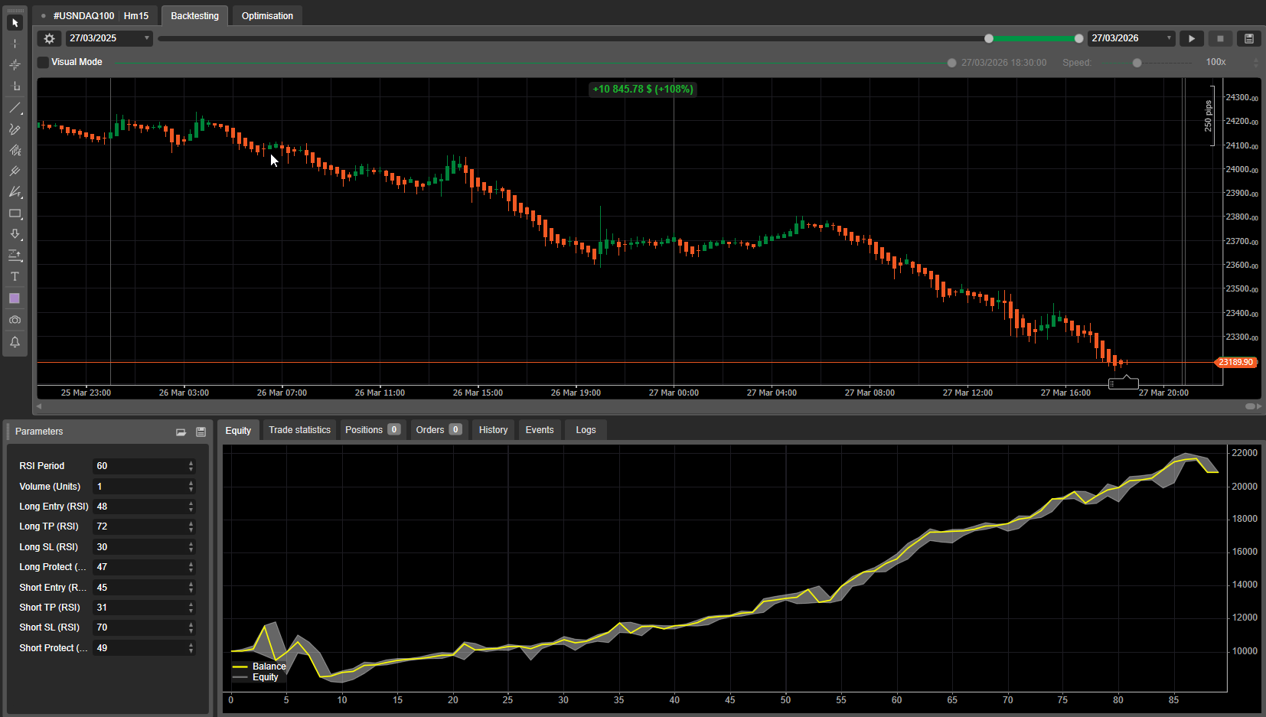Image resolution: width=1266 pixels, height=717 pixels.
Task: Enable Visual Mode for the backtest
Action: pos(43,62)
